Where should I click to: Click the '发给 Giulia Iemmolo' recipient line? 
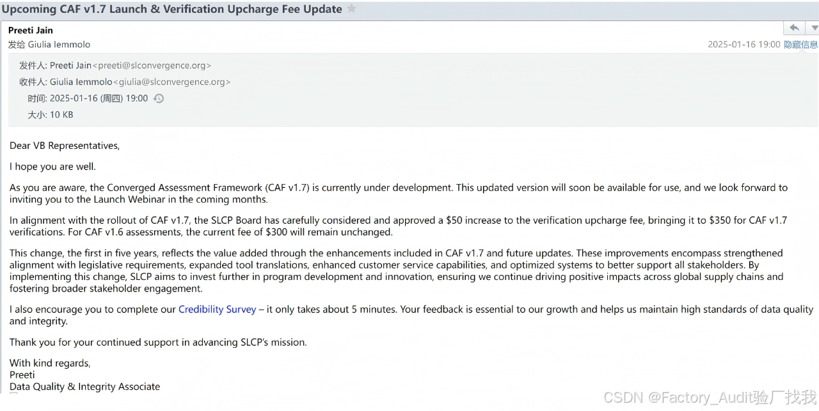pos(49,45)
